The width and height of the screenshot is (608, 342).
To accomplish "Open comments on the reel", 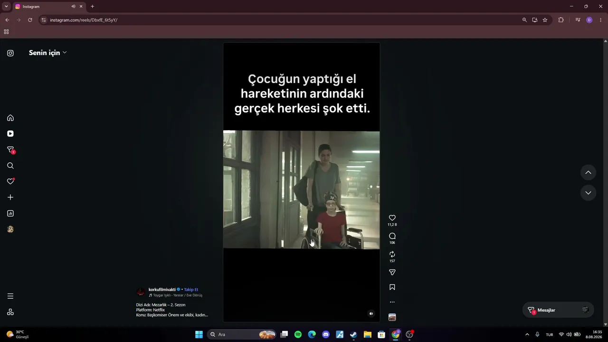I will click(x=392, y=236).
